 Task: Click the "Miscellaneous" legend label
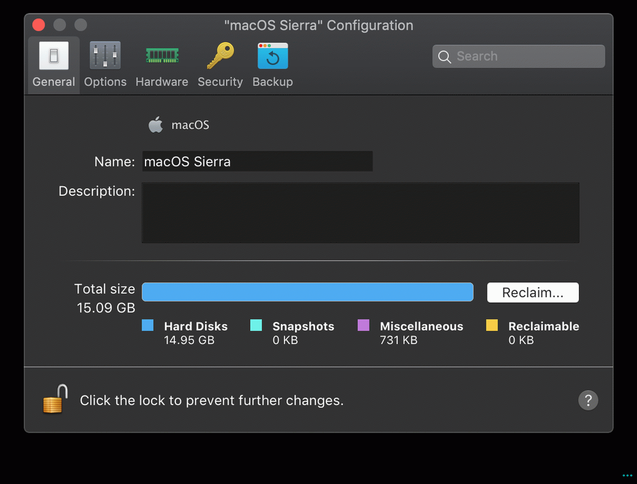[x=421, y=326]
